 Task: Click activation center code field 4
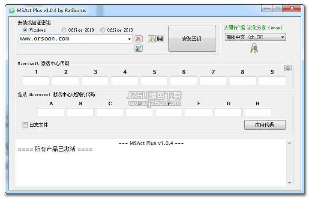tap(125, 81)
